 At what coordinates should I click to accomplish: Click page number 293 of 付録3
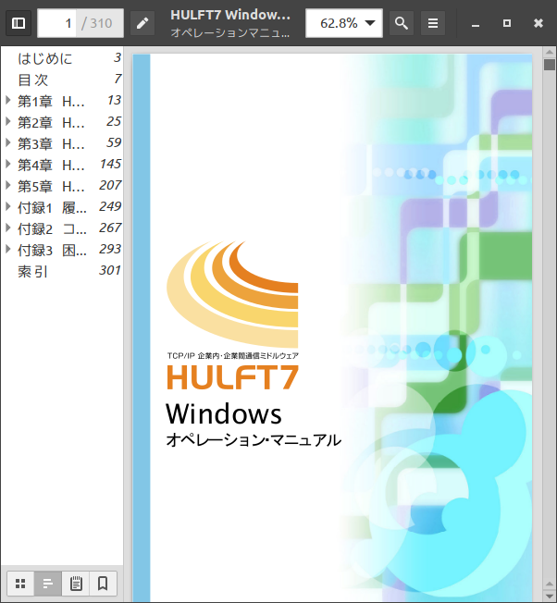[110, 249]
